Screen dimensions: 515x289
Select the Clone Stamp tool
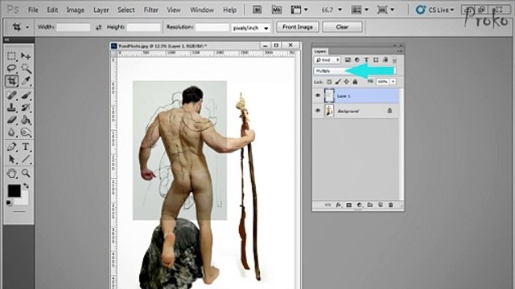[11, 108]
